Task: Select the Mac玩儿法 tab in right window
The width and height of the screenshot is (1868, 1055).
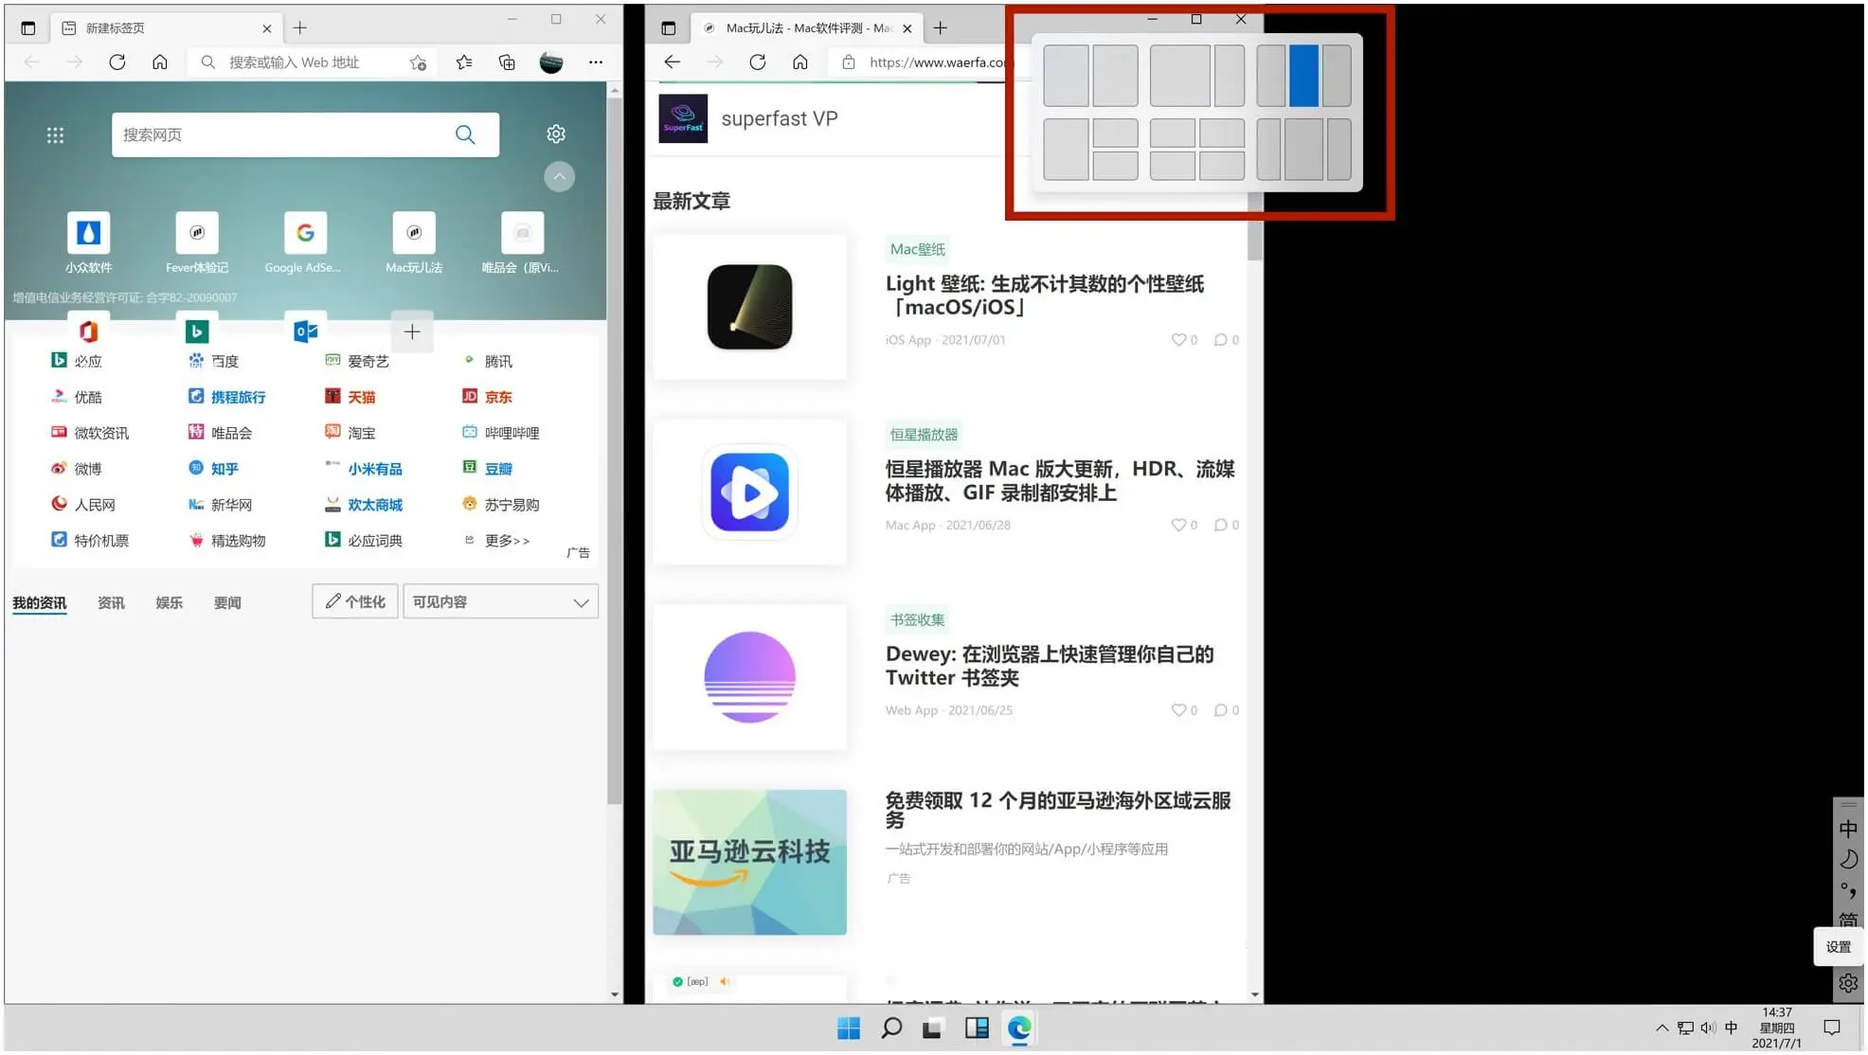Action: (806, 28)
